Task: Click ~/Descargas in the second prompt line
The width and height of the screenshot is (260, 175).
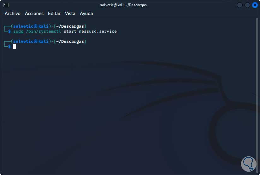Action: click(x=70, y=41)
